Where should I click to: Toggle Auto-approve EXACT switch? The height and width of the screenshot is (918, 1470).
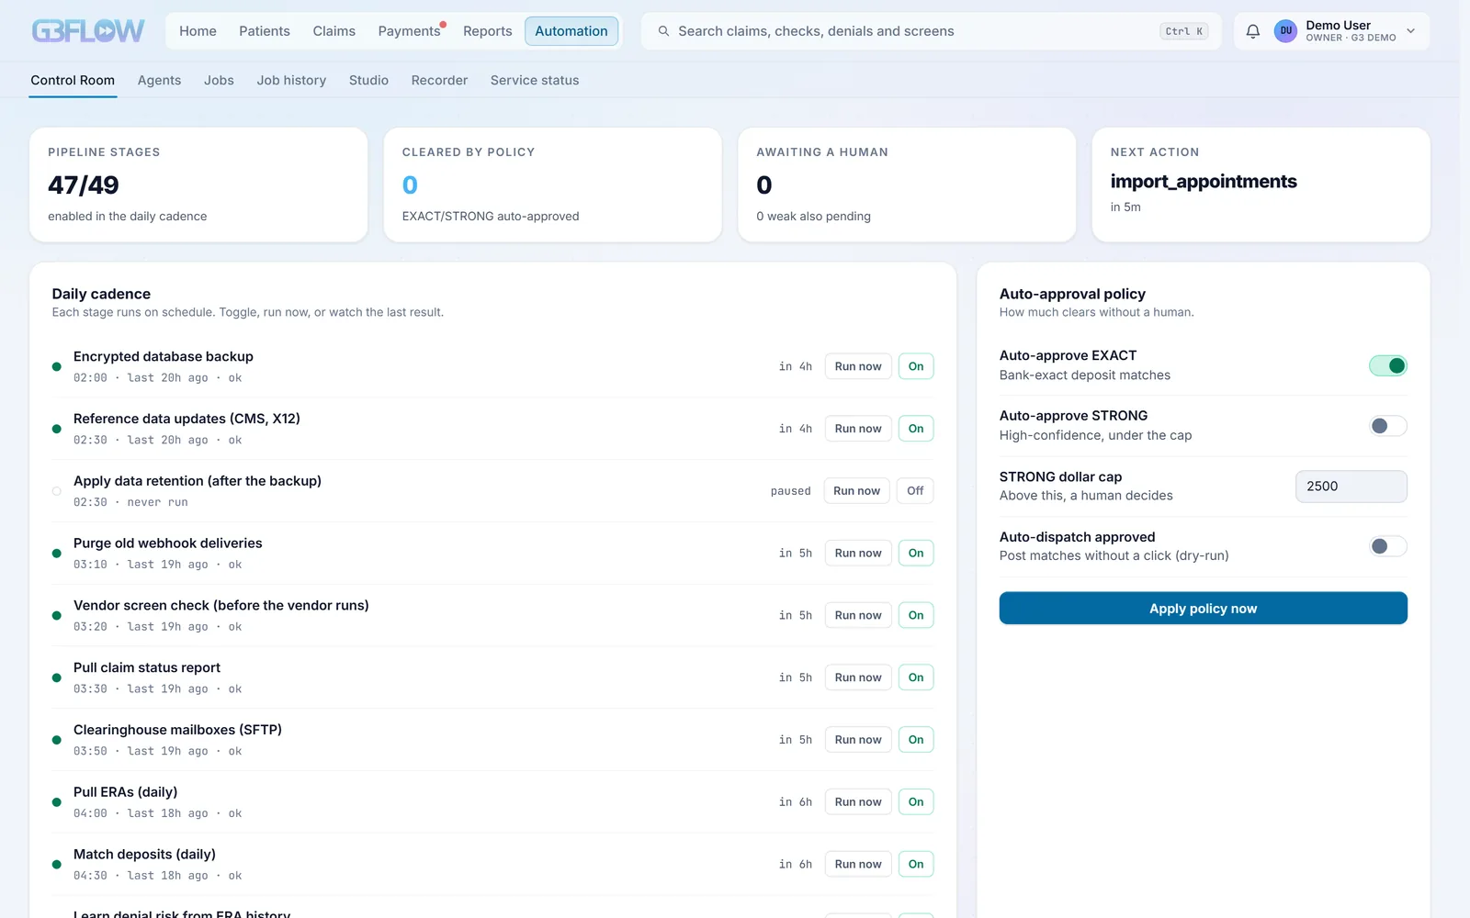(x=1387, y=365)
